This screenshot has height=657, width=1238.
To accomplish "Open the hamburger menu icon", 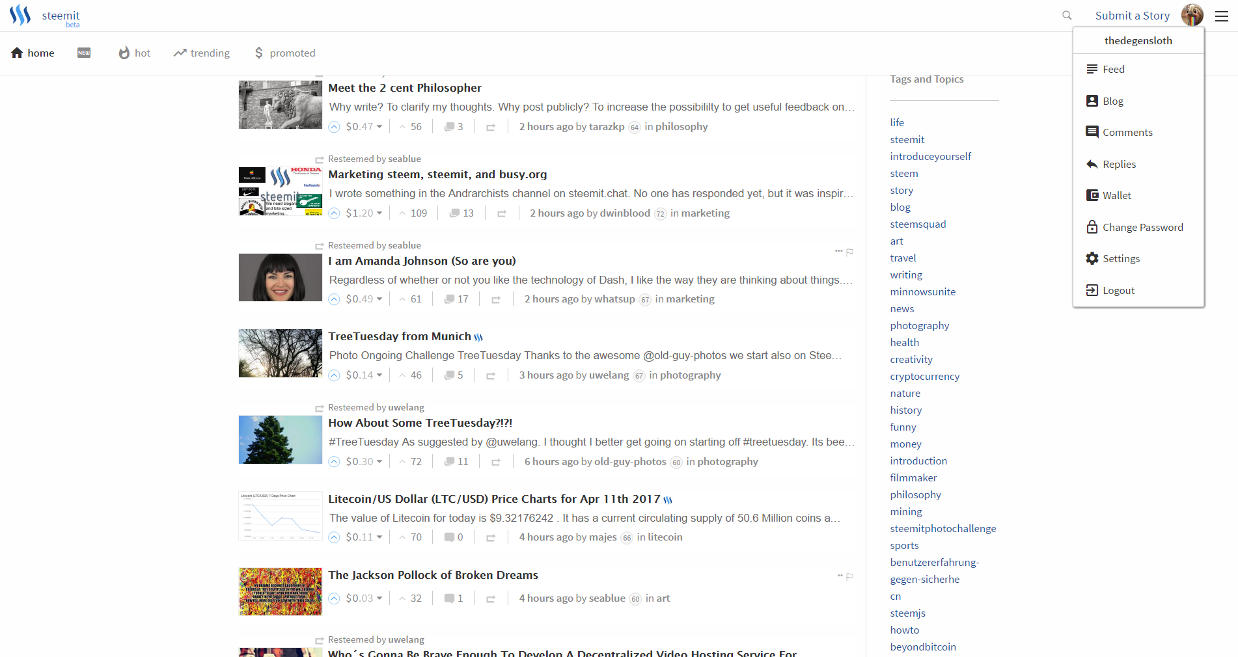I will point(1222,16).
